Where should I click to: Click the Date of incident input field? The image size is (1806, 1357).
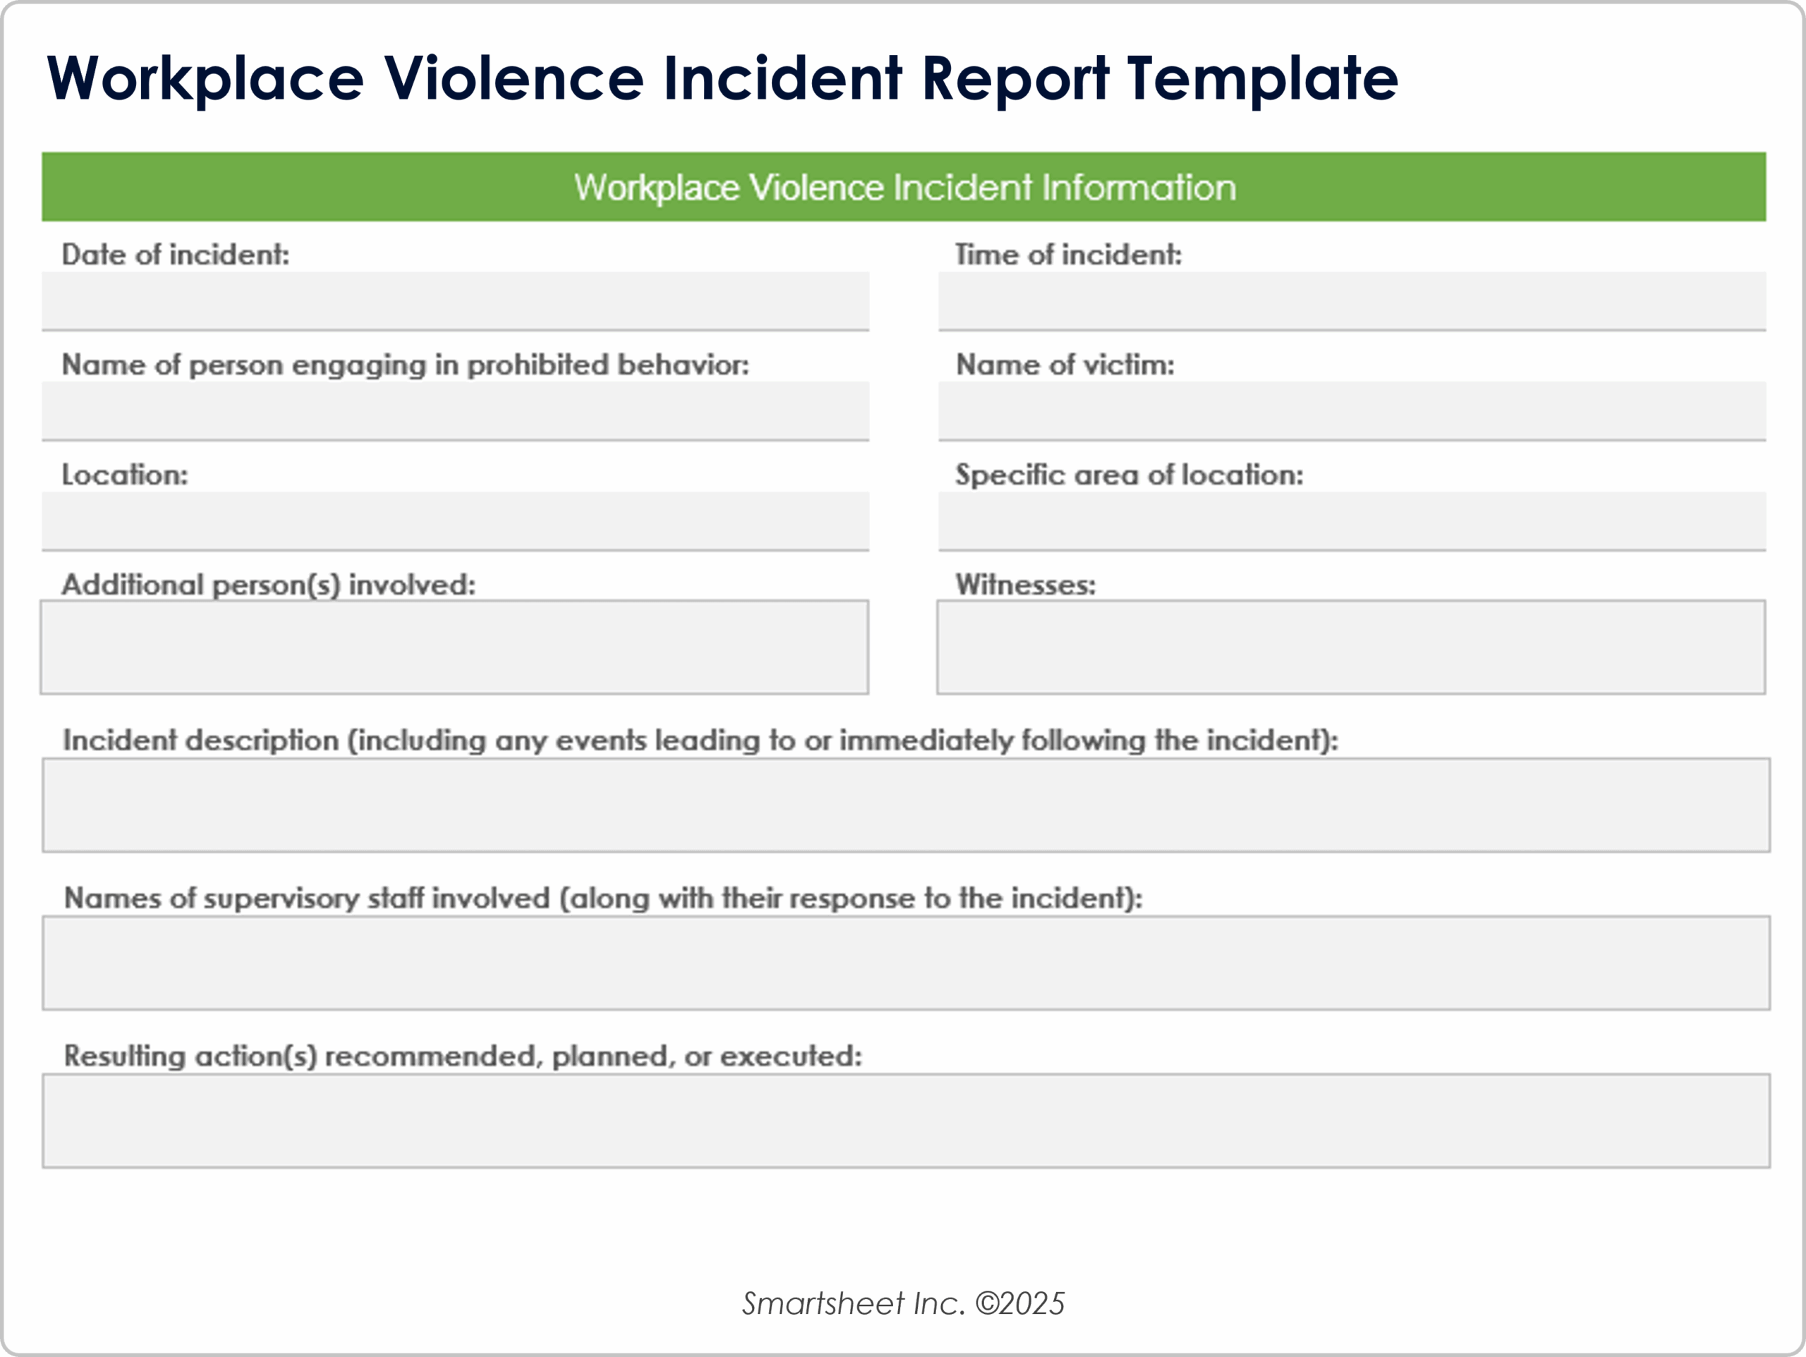pos(455,300)
